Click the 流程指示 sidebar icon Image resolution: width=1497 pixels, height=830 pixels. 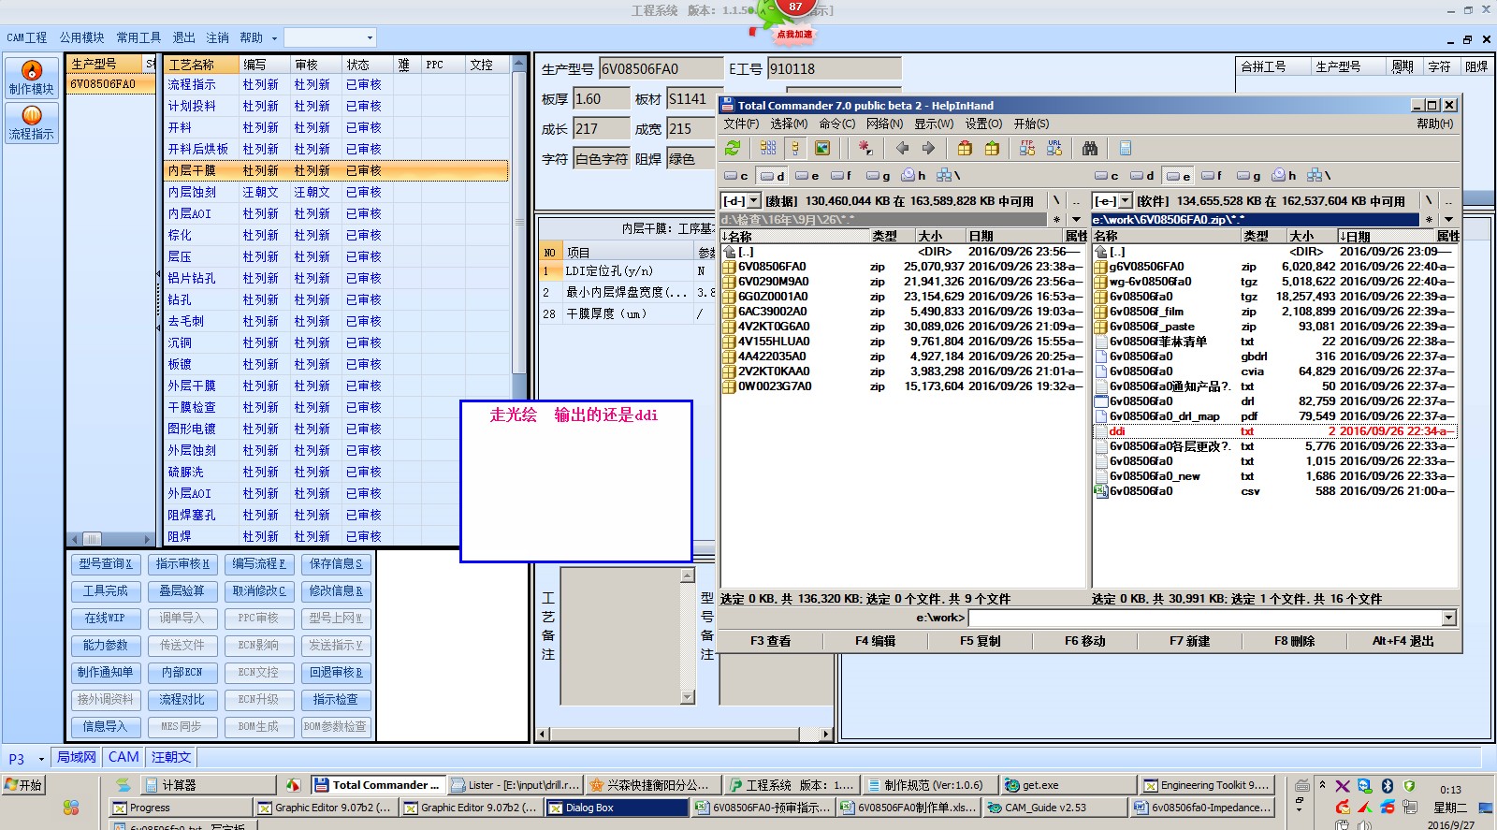click(x=32, y=123)
